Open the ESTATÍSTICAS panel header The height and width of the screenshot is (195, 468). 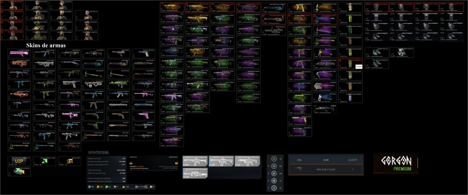98,152
